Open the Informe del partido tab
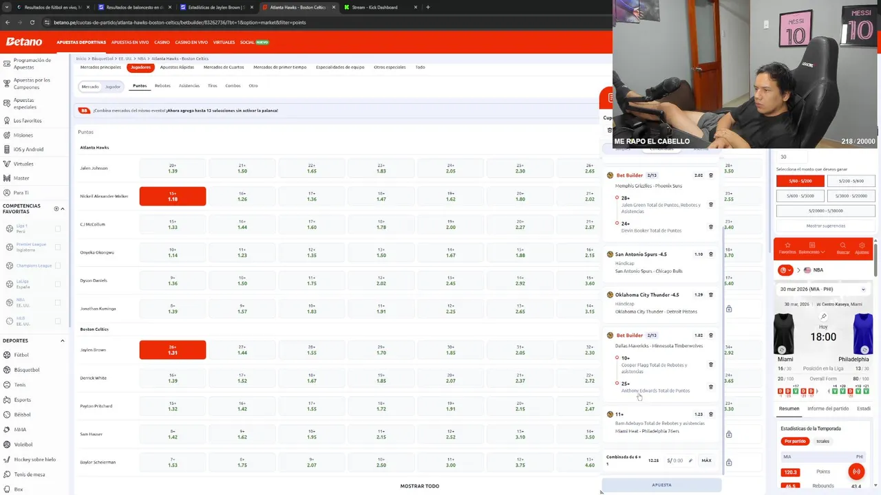This screenshot has width=881, height=495. click(828, 408)
